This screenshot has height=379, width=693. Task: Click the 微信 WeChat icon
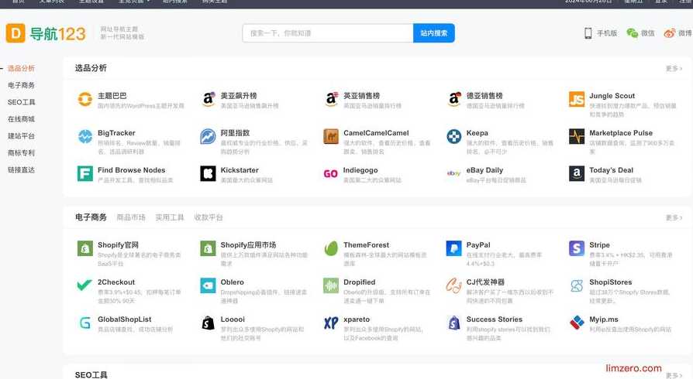632,33
